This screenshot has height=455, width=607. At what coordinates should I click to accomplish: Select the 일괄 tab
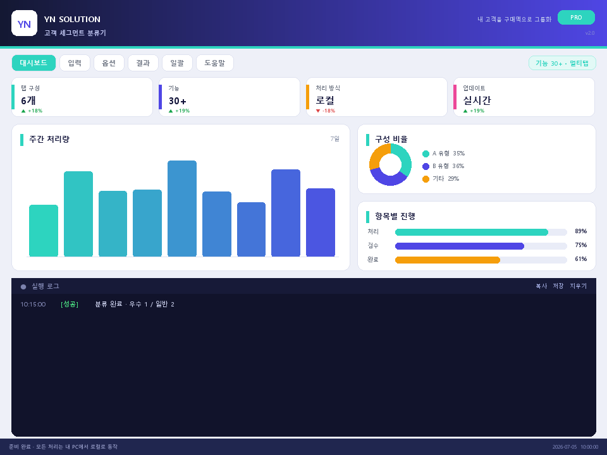tap(177, 63)
